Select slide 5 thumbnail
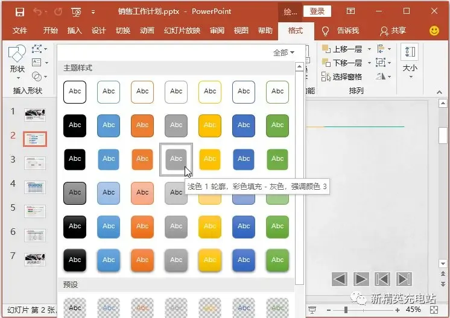The height and width of the screenshot is (318, 450). (x=35, y=211)
